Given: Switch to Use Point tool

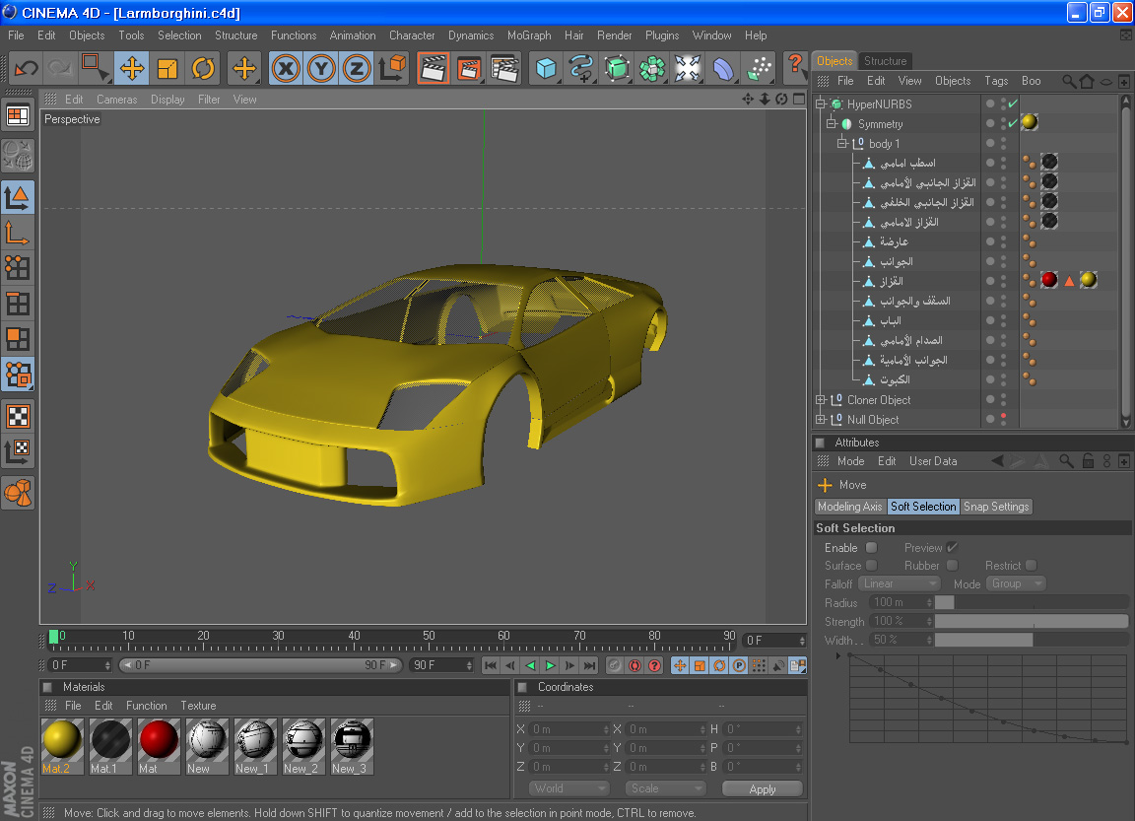Looking at the screenshot, I should (18, 269).
